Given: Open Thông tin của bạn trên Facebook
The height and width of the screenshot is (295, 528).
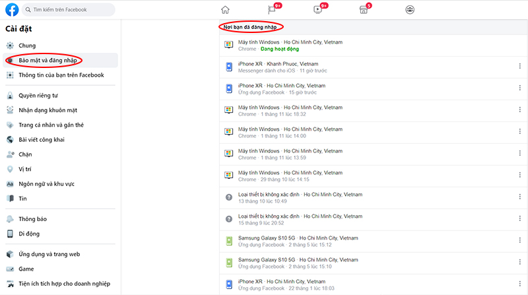Looking at the screenshot, I should pyautogui.click(x=60, y=75).
